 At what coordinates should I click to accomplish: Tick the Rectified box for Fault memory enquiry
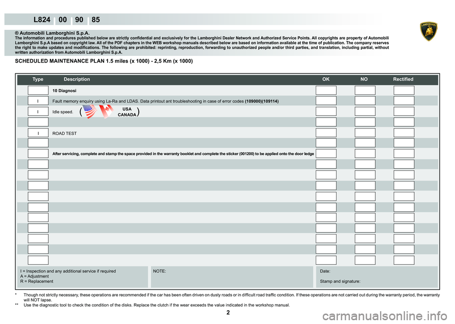click(x=404, y=100)
